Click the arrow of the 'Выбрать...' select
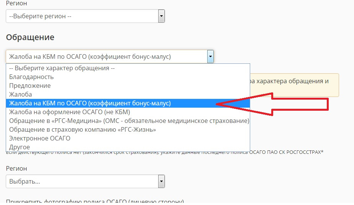This screenshot has height=205, width=354. tap(161, 181)
